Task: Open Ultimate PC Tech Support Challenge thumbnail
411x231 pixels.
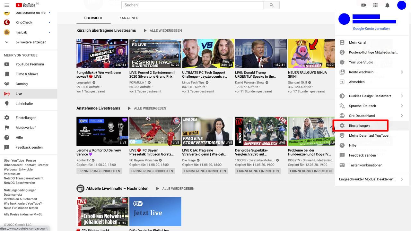Action: 208,54
